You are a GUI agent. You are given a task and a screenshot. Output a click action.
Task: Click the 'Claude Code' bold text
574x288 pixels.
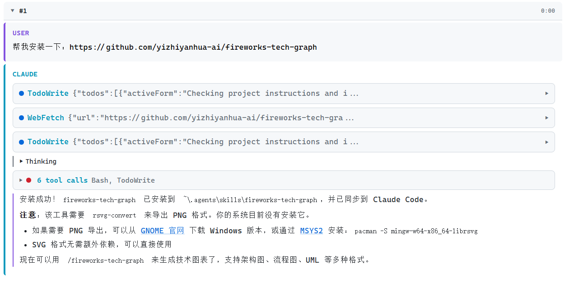(398, 199)
